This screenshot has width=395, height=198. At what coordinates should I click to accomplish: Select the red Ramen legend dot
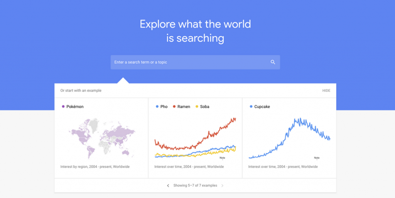174,107
